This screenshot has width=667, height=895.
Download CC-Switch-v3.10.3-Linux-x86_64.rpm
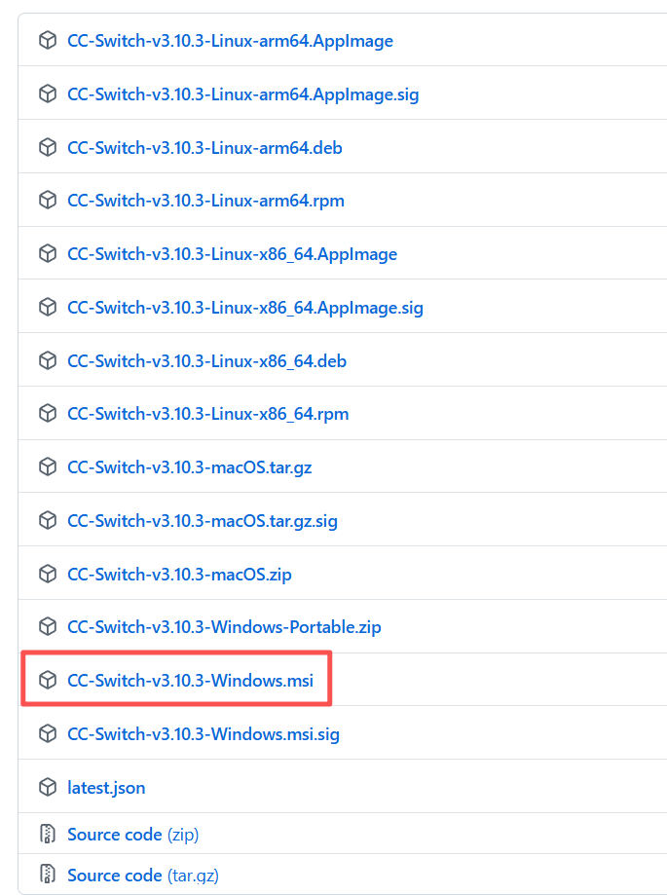[207, 414]
